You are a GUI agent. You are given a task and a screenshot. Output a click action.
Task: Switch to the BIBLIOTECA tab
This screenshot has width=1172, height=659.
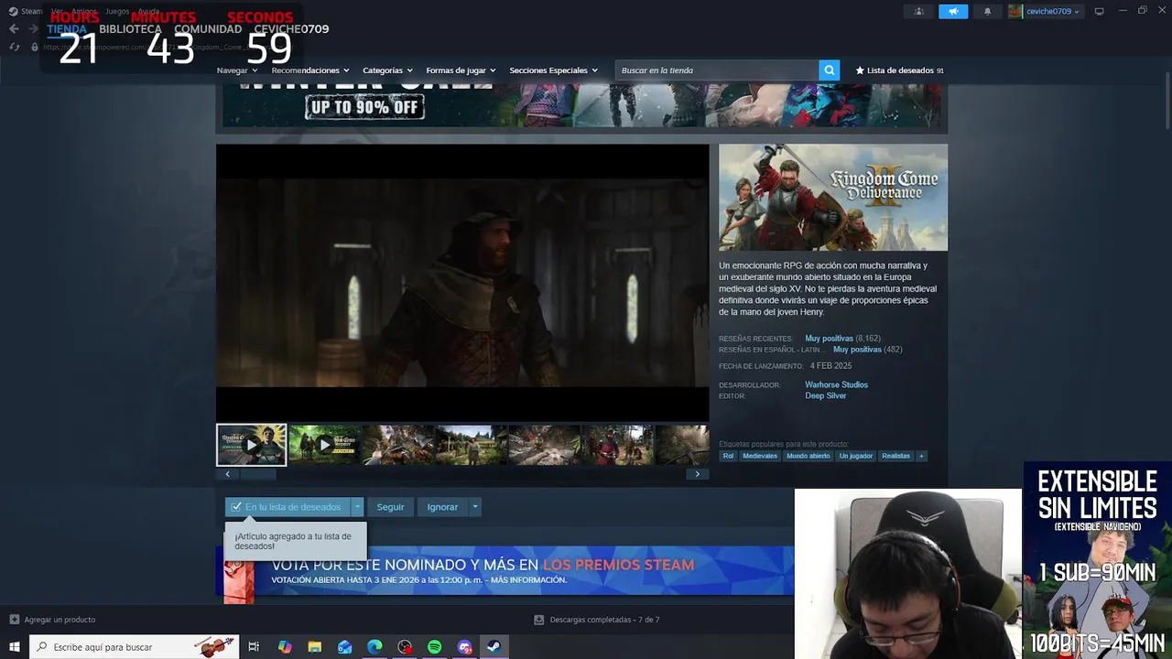(130, 29)
